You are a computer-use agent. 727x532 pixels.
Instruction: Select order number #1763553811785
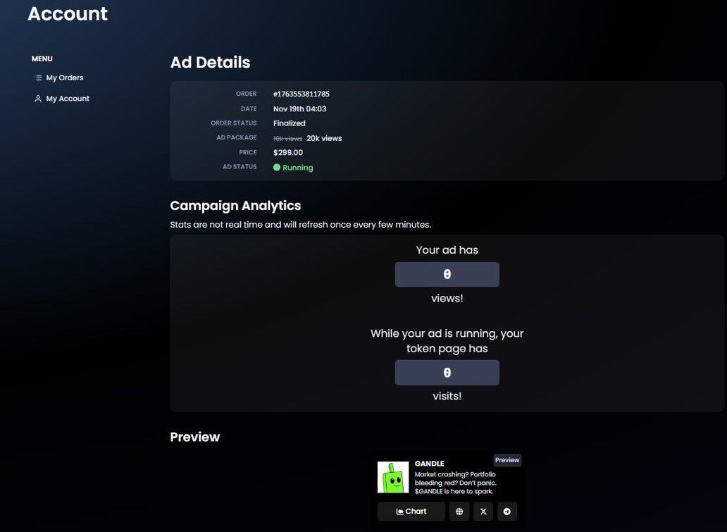(x=302, y=94)
